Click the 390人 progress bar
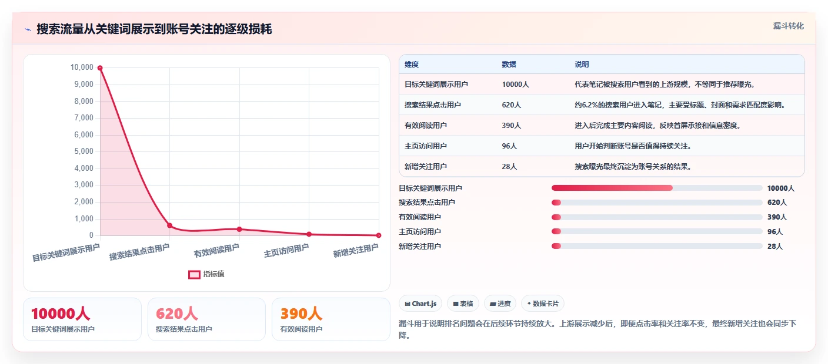Image resolution: width=828 pixels, height=364 pixels. [x=657, y=217]
